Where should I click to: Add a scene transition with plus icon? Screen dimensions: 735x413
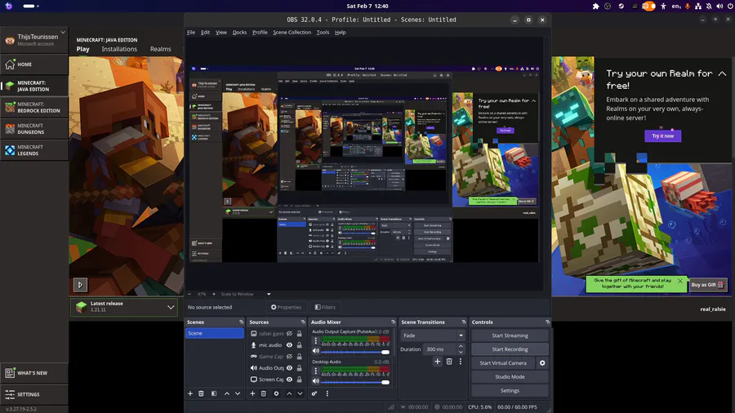pos(438,362)
